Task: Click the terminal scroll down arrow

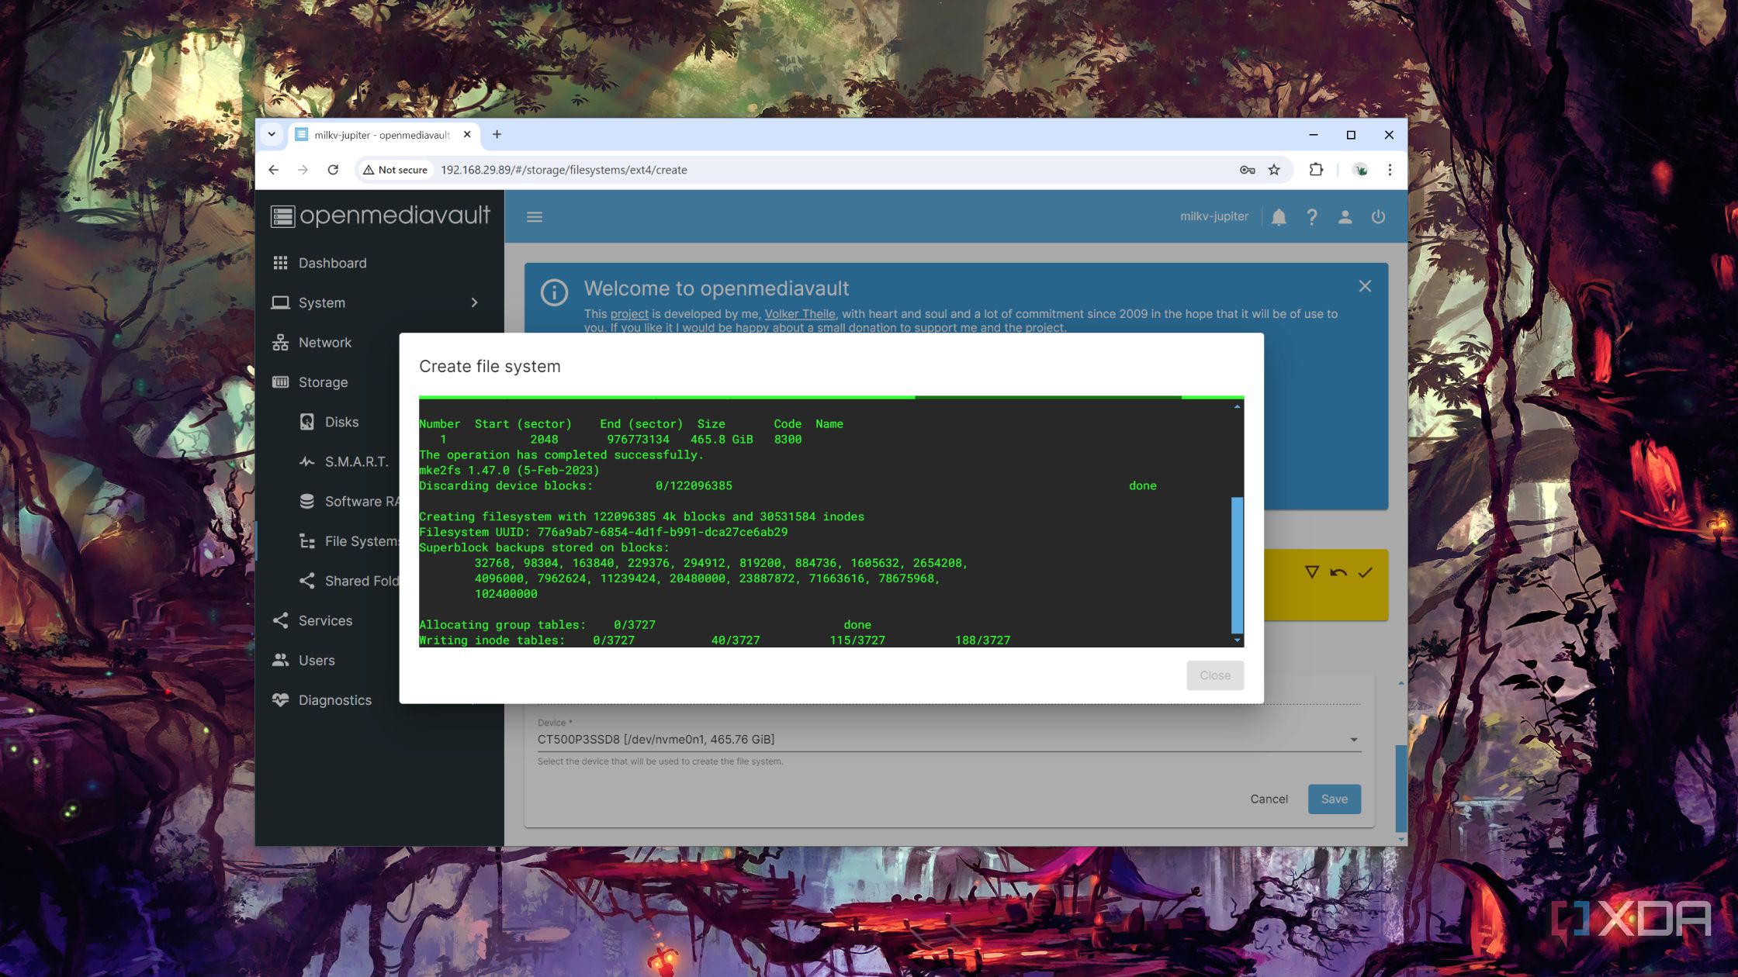Action: (1237, 640)
